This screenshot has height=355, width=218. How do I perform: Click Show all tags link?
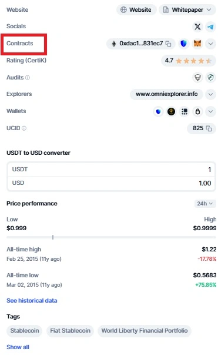coord(18,347)
